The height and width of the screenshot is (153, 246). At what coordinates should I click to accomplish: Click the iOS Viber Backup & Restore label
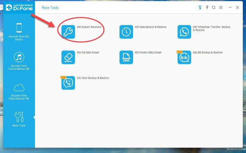point(93,78)
